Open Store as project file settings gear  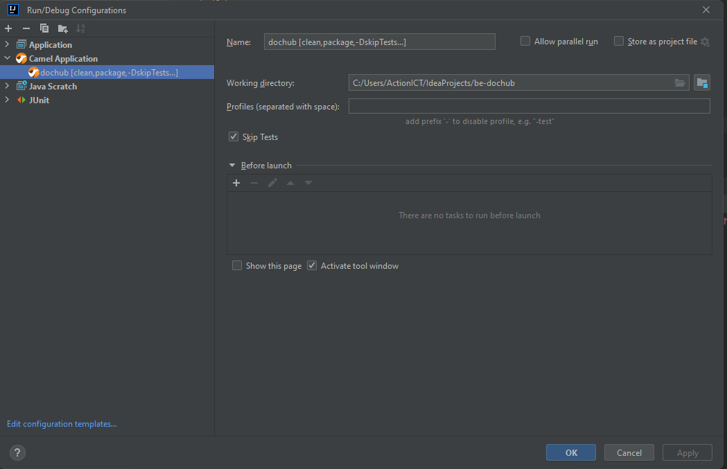pos(706,42)
